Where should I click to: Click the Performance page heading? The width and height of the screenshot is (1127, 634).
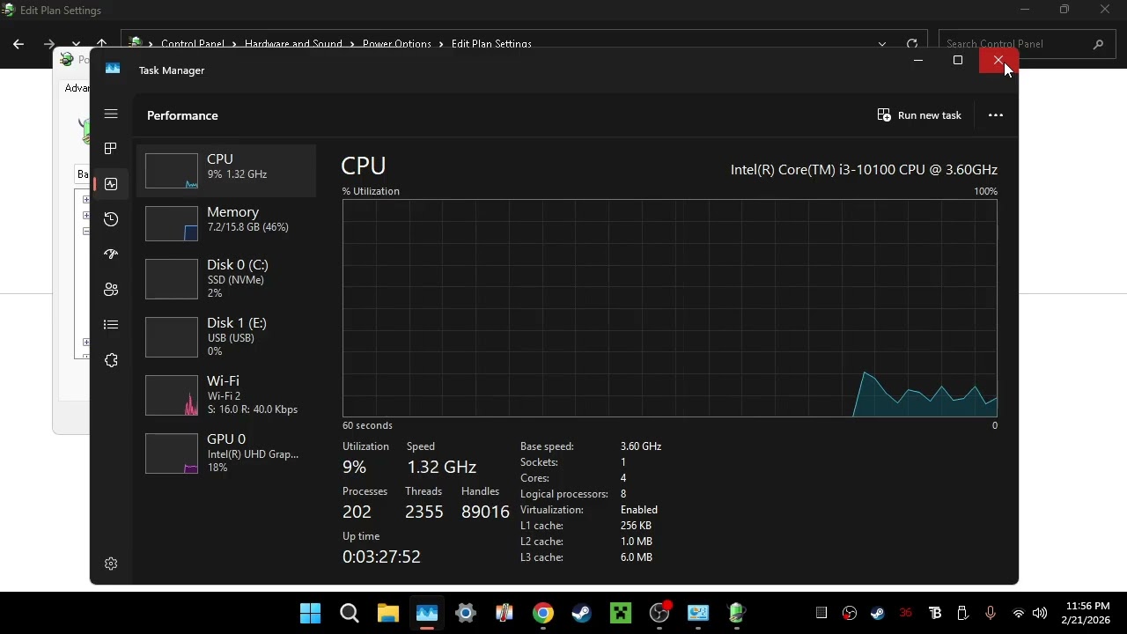(182, 115)
